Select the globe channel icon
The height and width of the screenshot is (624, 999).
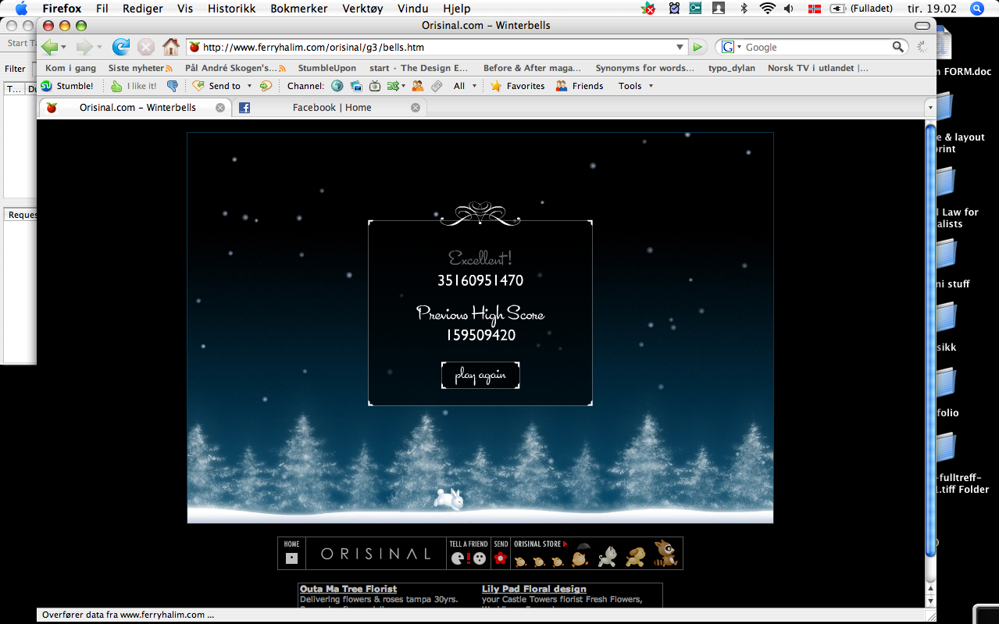337,86
